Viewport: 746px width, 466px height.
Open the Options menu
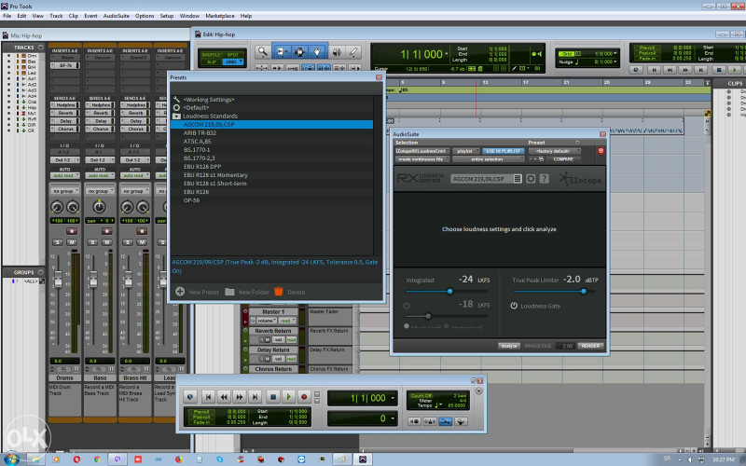click(x=145, y=16)
